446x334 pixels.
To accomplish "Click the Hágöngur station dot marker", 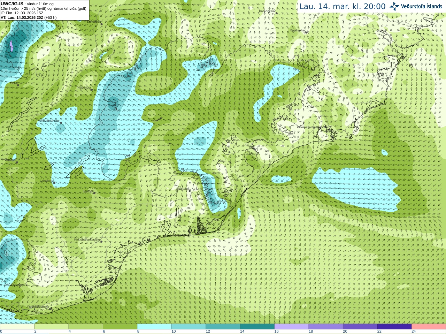I will (92, 90).
